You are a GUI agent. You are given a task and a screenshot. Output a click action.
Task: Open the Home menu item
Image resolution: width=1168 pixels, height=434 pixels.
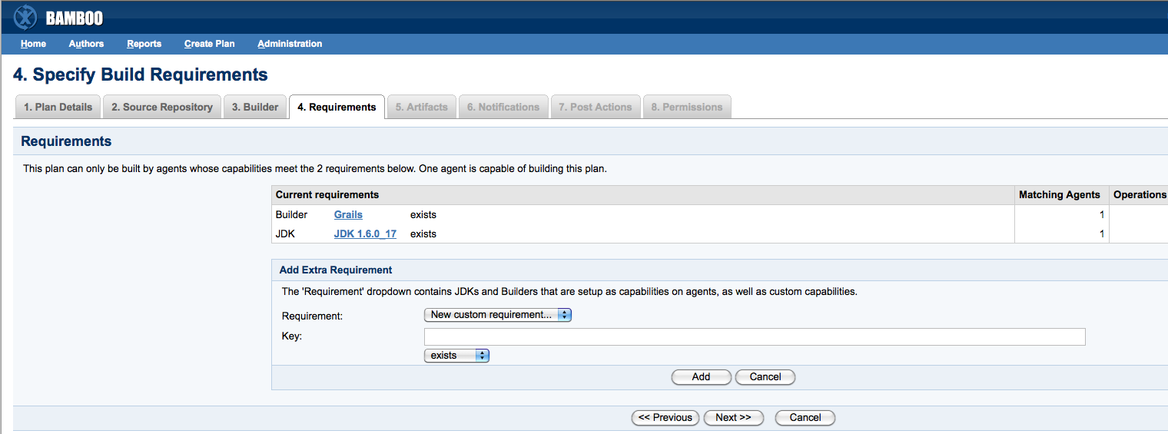tap(33, 44)
